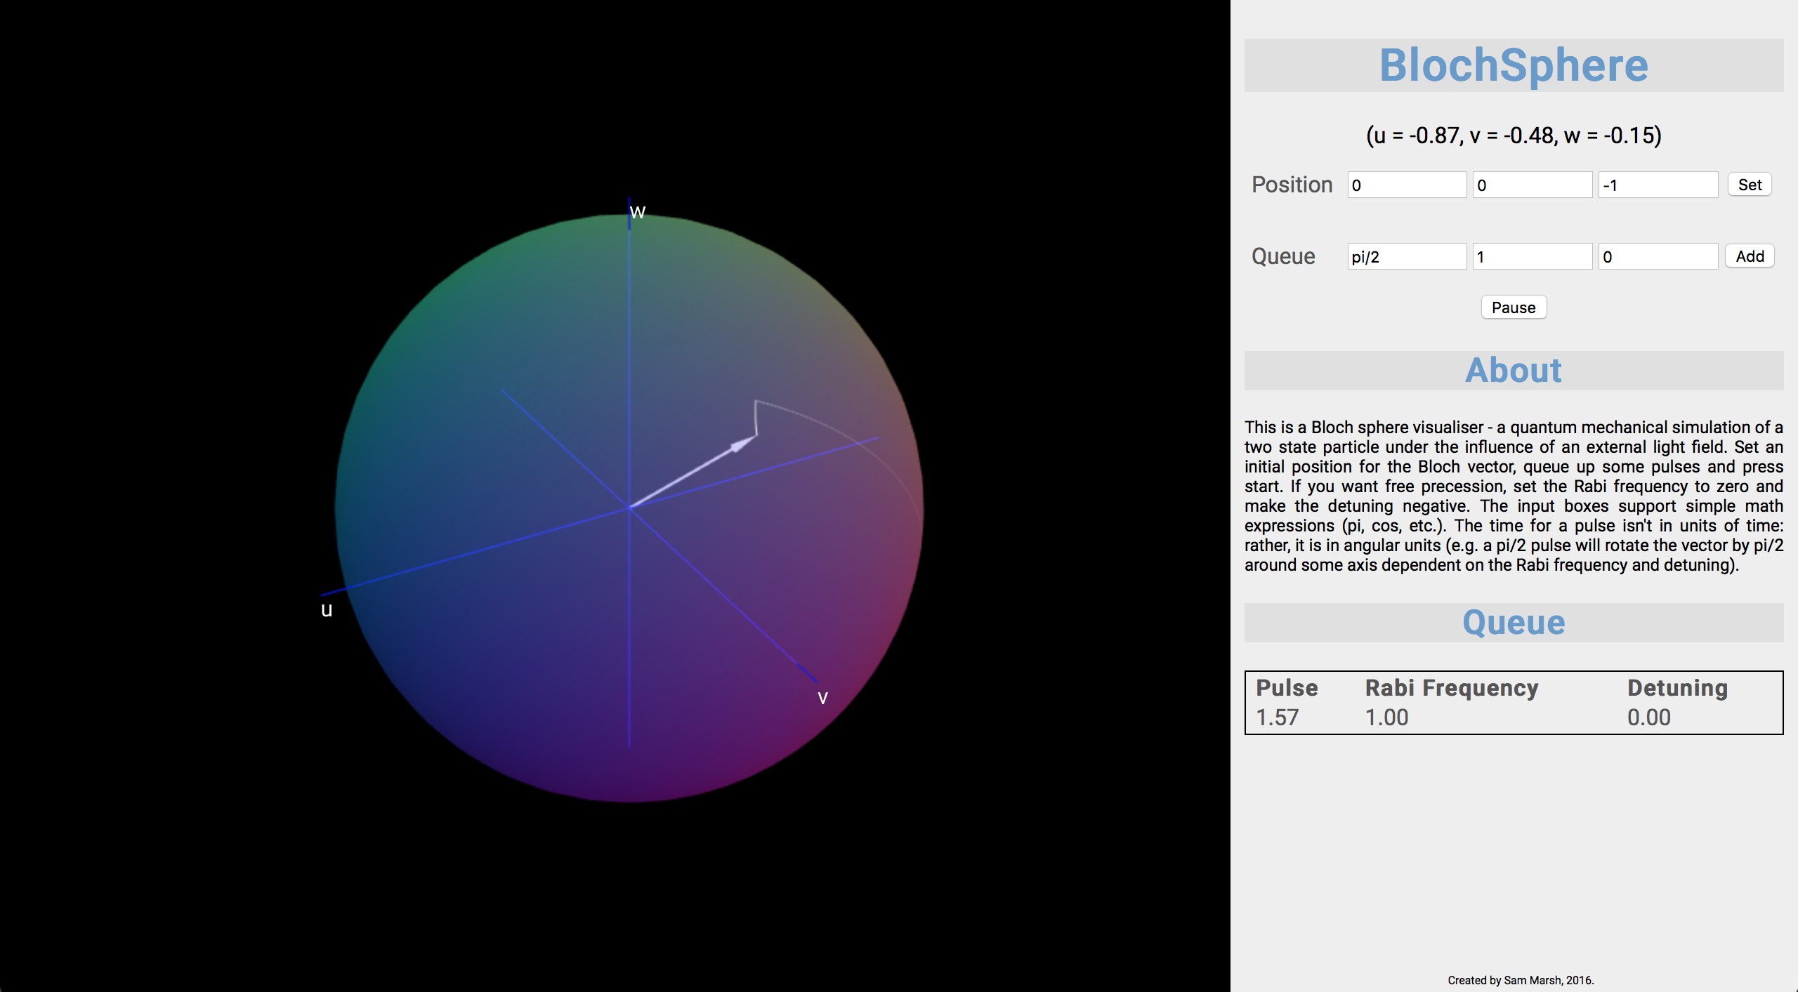Click the Queue Rabi frequency field
Image resolution: width=1798 pixels, height=992 pixels.
point(1532,257)
